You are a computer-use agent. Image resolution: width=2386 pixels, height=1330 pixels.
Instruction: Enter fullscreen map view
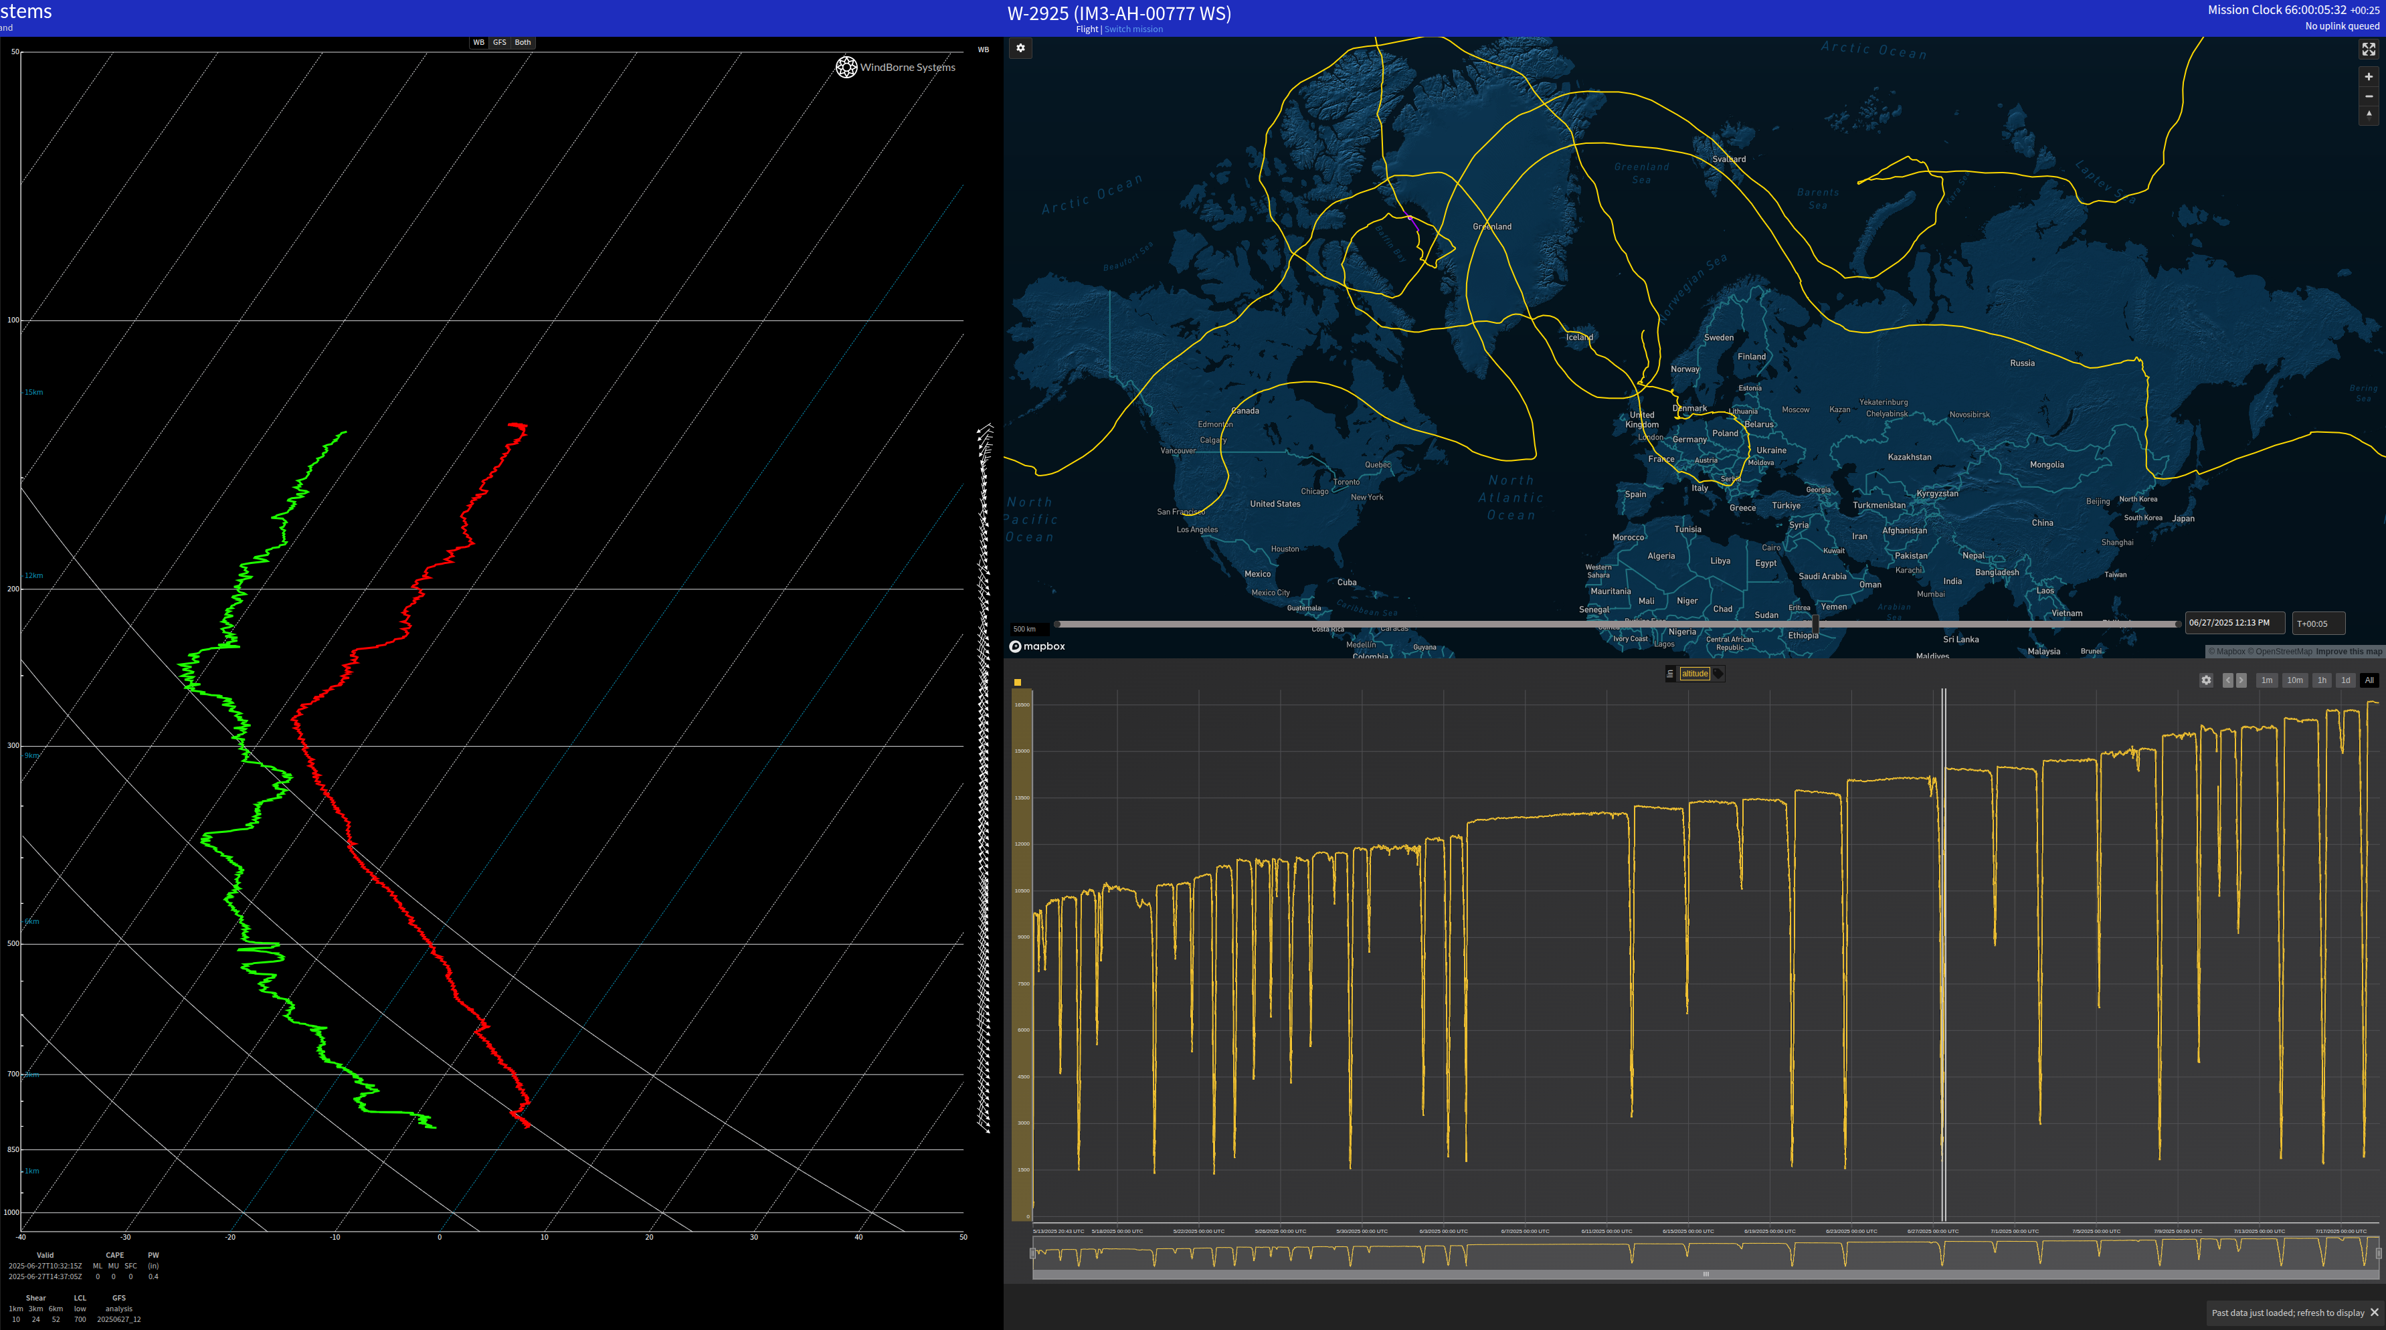pos(2369,49)
